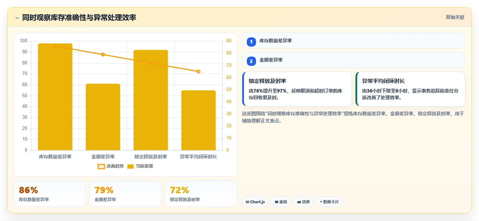The image size is (479, 221).
Task: Click the 异常平均闭环时长 info card heading
Action: point(384,81)
